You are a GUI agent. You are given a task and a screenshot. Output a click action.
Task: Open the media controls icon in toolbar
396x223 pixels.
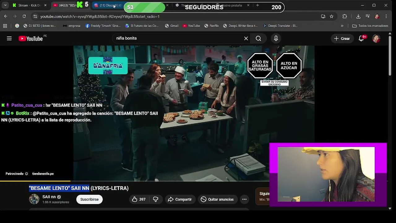tap(368, 16)
